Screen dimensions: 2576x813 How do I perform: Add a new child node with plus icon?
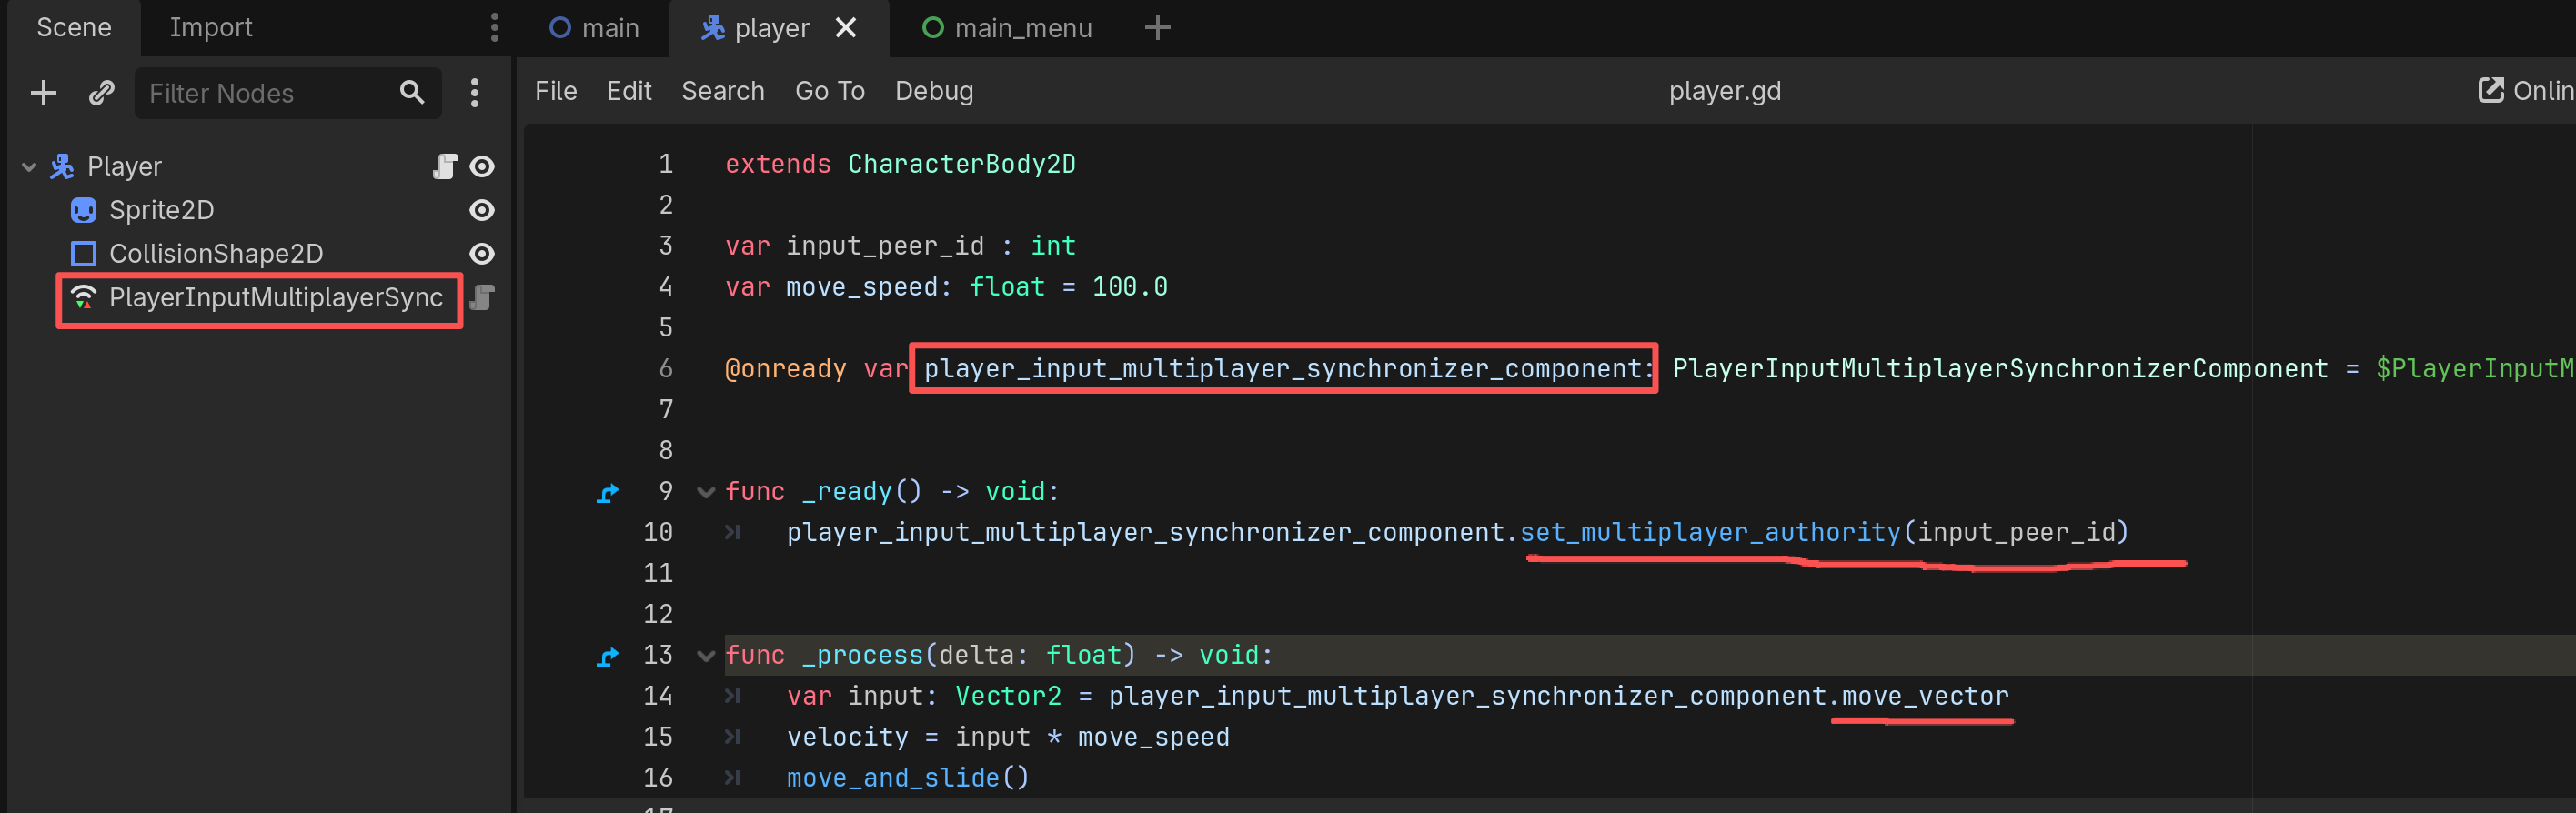[x=43, y=93]
